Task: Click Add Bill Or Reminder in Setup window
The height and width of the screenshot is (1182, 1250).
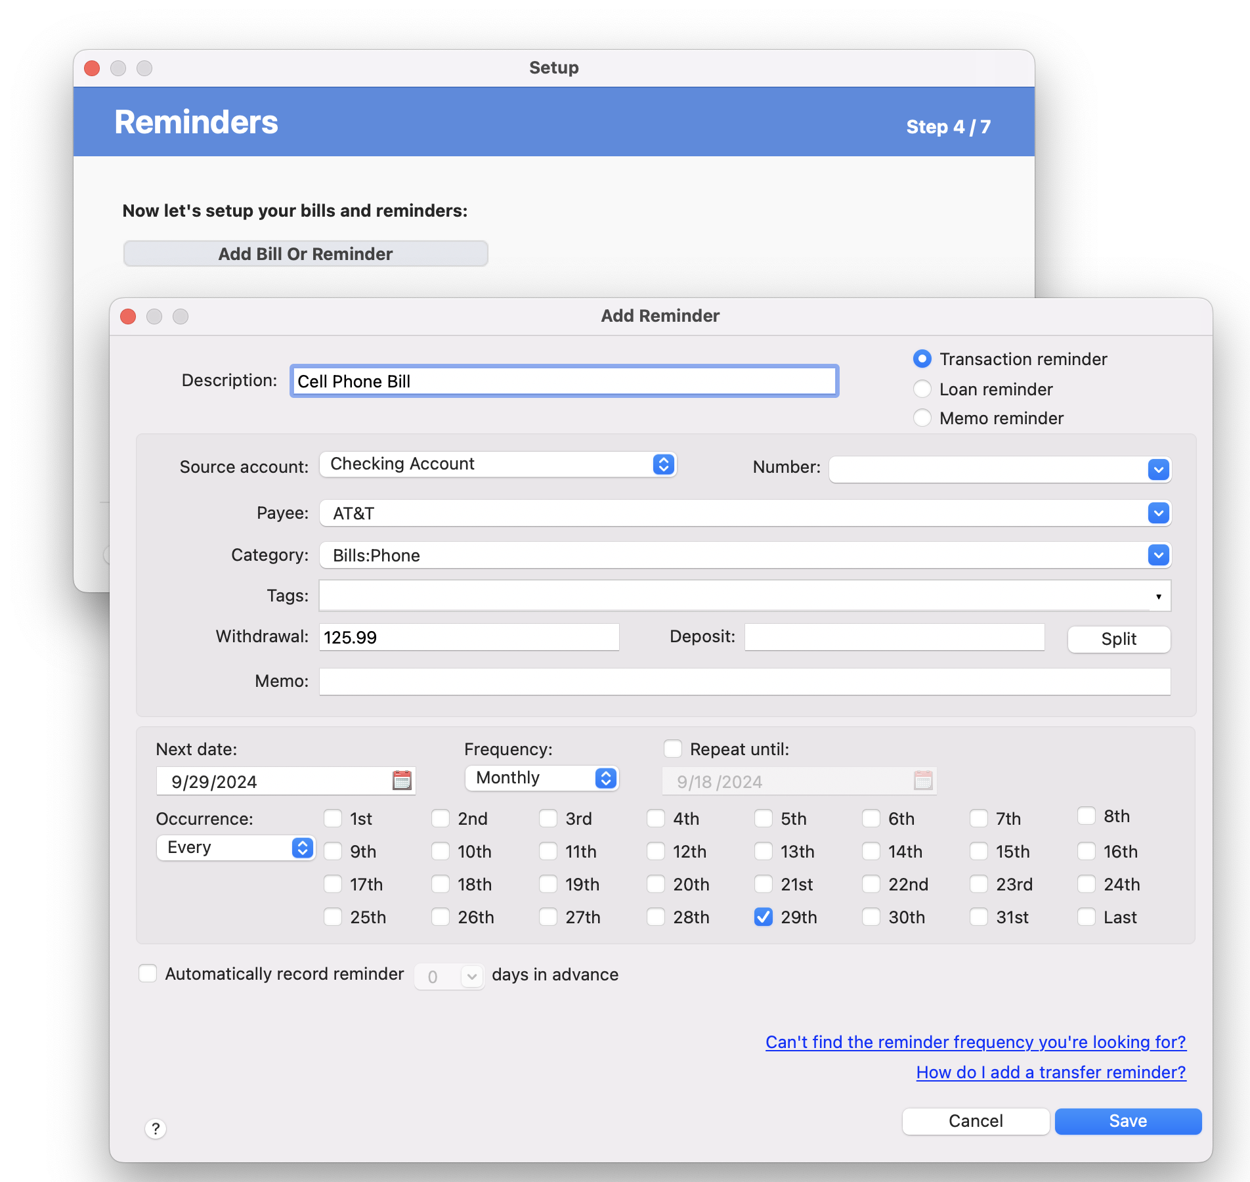Action: 305,253
